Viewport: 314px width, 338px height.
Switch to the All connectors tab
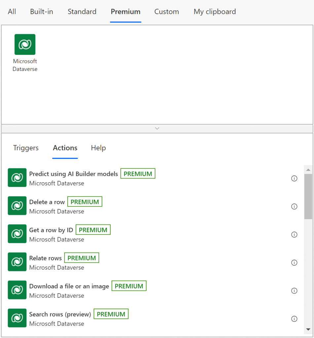pos(12,12)
